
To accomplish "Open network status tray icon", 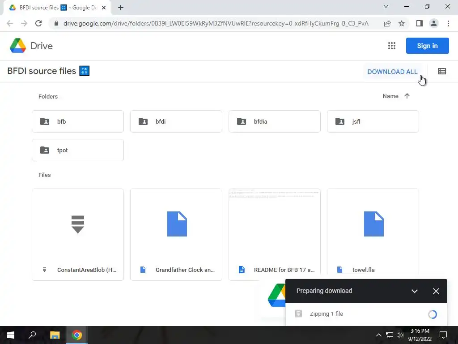I will pos(390,335).
